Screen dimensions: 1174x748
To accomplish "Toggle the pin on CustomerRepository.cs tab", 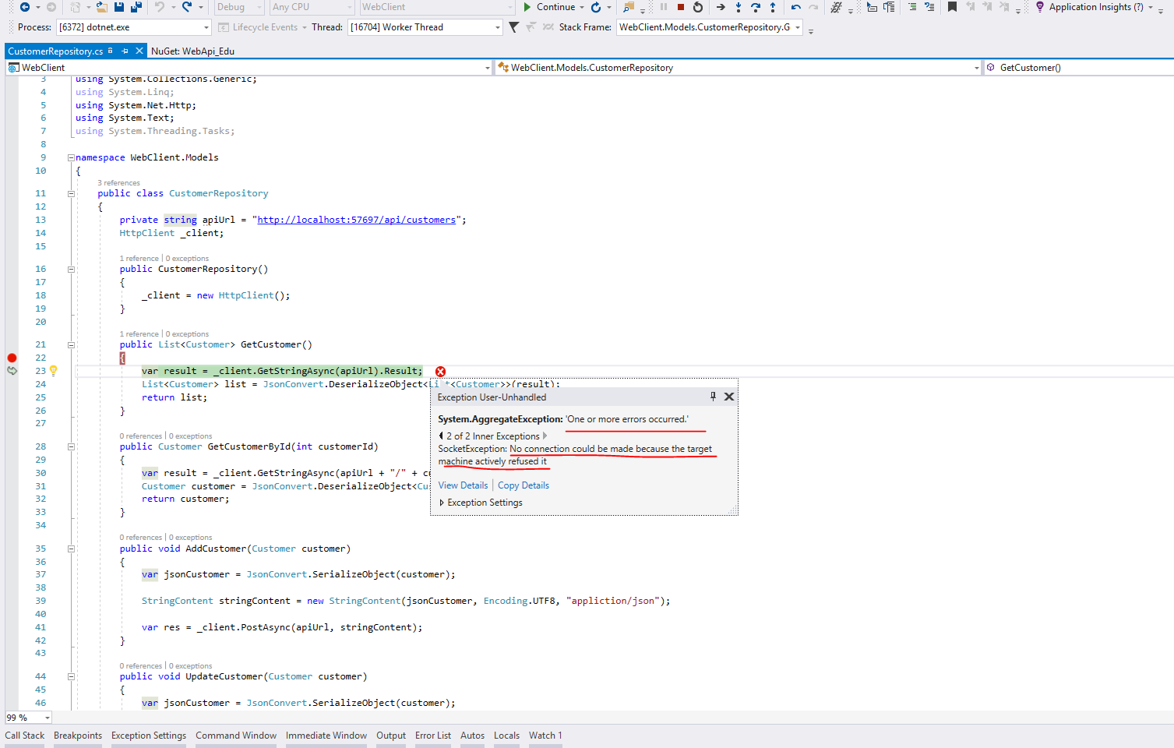I will click(125, 51).
